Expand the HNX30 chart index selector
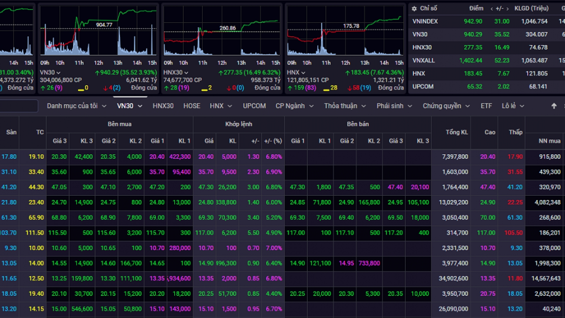 [x=186, y=72]
